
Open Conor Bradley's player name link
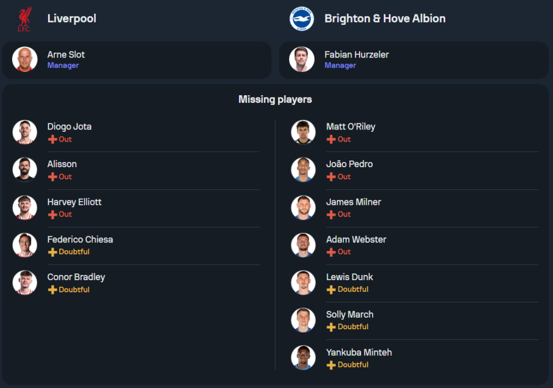point(76,277)
